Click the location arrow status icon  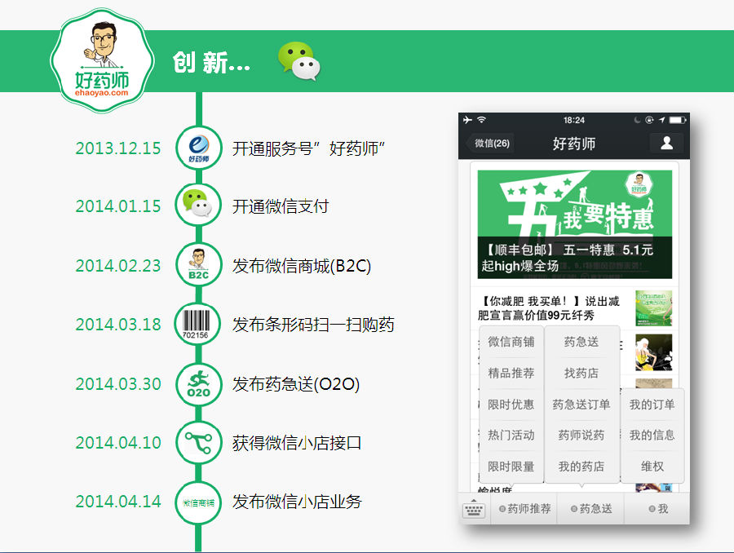click(x=661, y=121)
